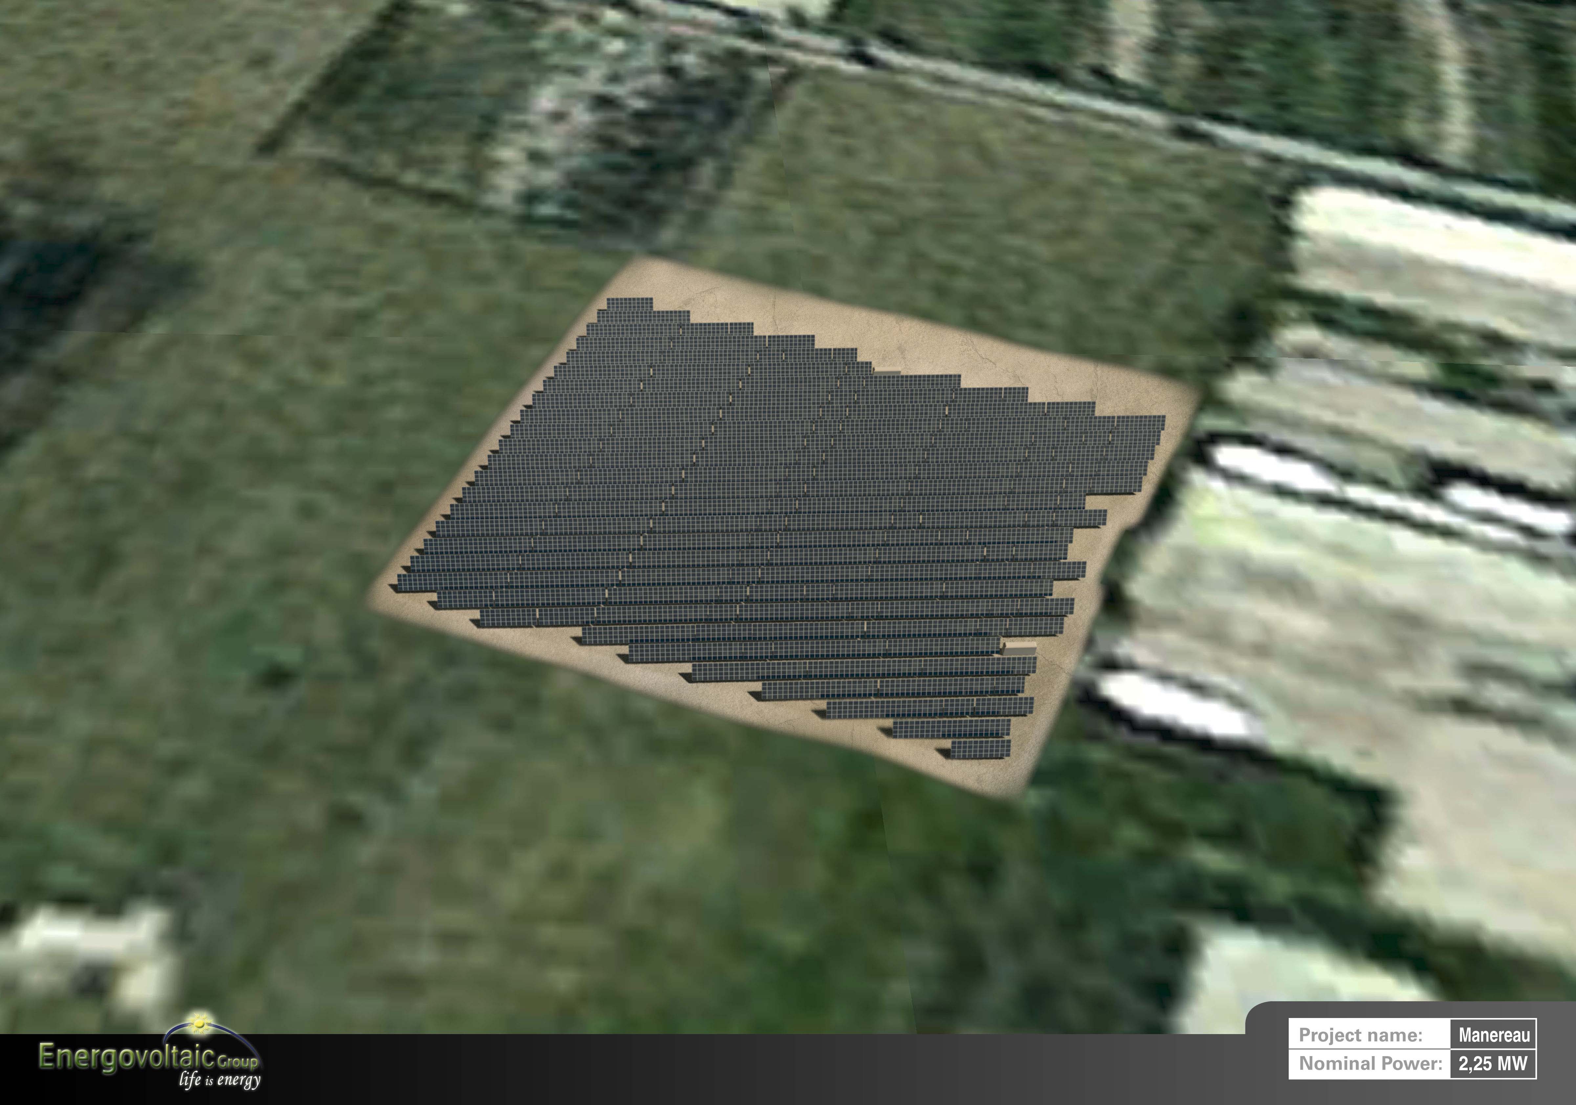Click the 'Project name:' label

pyautogui.click(x=1361, y=1035)
